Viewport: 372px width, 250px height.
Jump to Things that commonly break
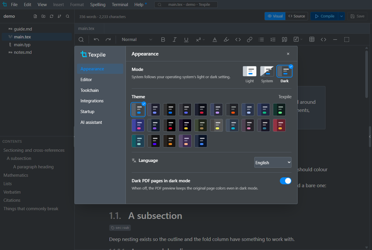tap(31, 209)
